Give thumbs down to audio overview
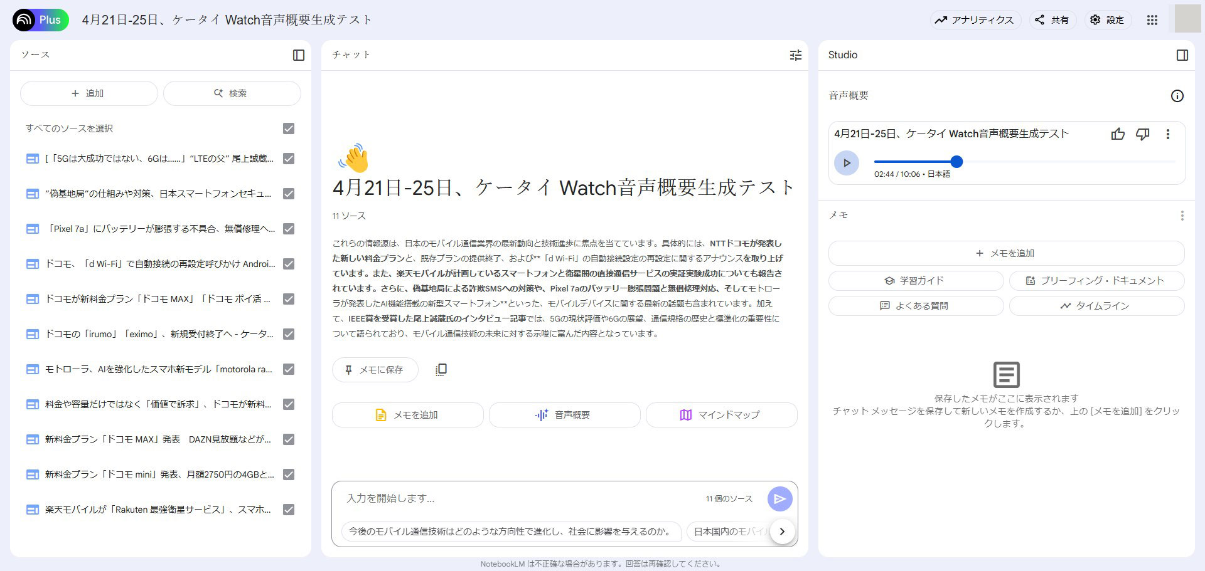 (1143, 134)
